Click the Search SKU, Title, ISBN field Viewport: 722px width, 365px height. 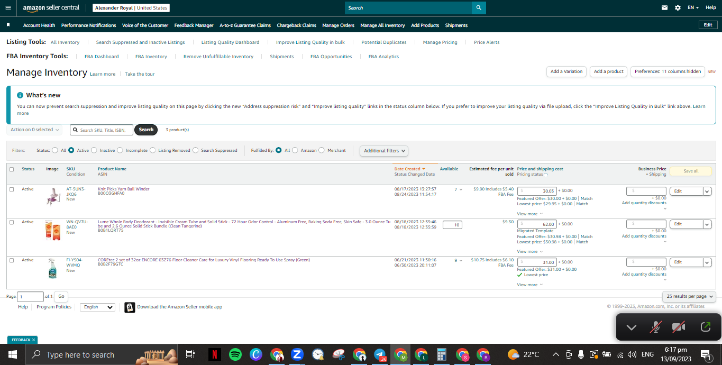pyautogui.click(x=101, y=130)
